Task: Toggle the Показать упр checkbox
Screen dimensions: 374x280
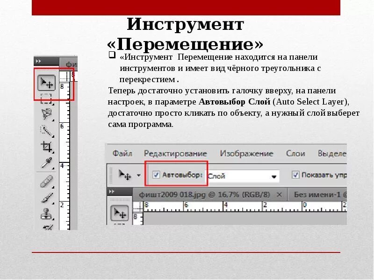Action: pyautogui.click(x=295, y=175)
